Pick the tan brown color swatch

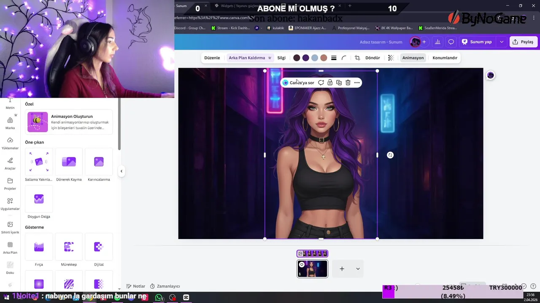pos(324,58)
